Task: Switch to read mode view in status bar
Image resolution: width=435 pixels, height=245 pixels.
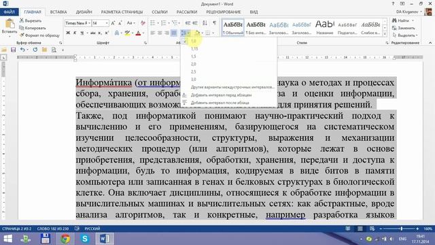Action: pos(348,229)
